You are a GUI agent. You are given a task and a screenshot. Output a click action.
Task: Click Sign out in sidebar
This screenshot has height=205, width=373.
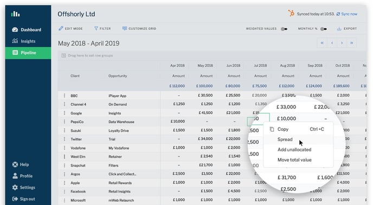[x=23, y=199]
